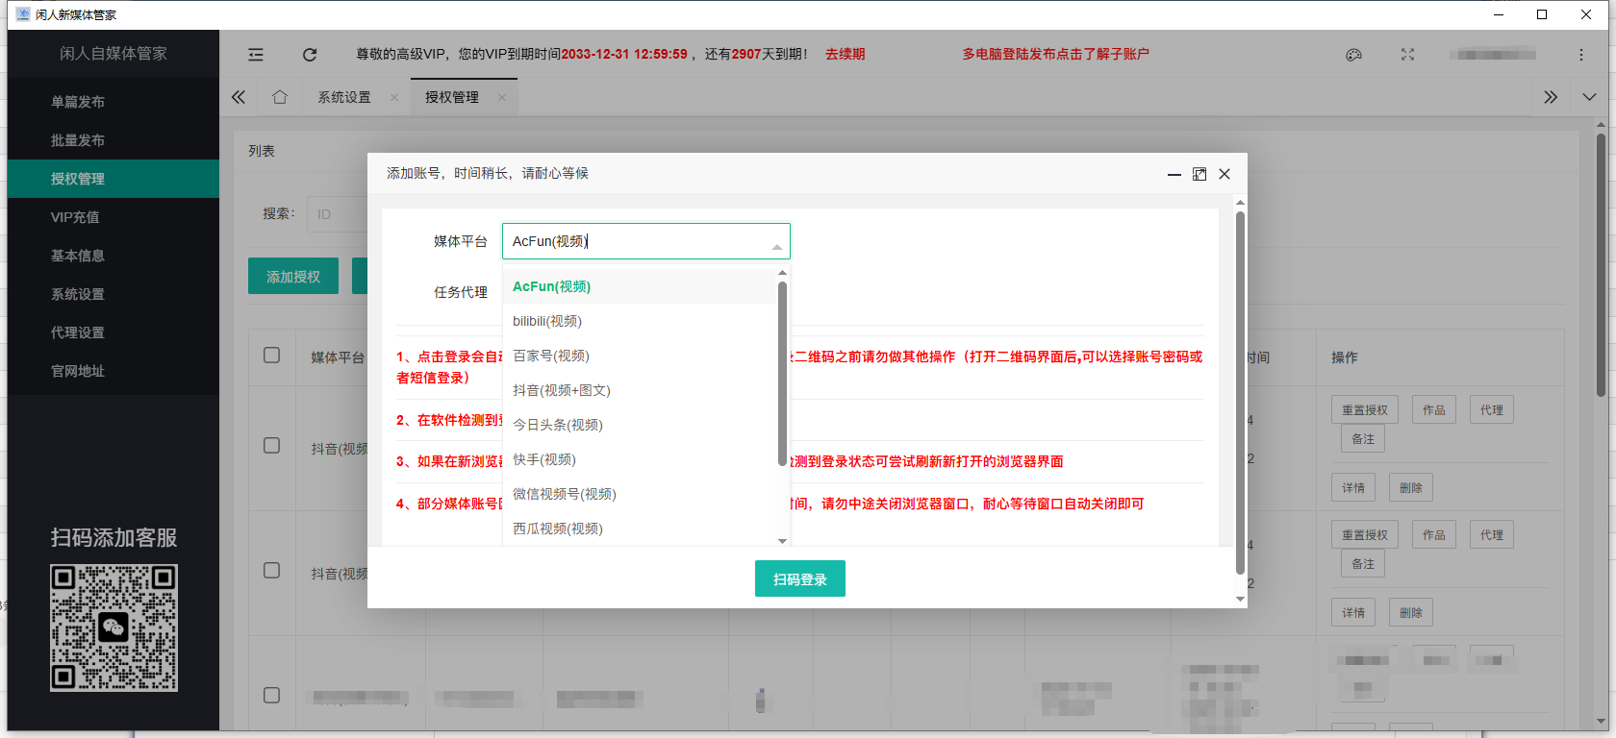Open the theme palette icon

pos(1353,55)
